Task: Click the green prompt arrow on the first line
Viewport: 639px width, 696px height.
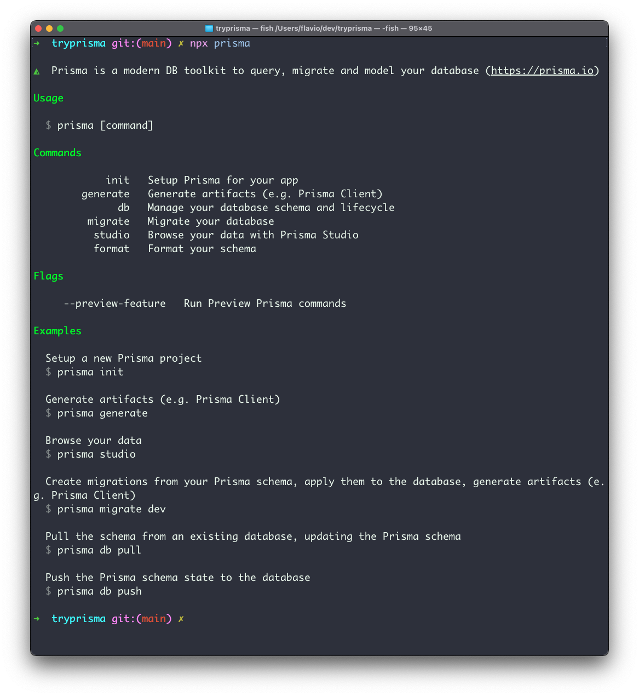Action: [x=37, y=43]
